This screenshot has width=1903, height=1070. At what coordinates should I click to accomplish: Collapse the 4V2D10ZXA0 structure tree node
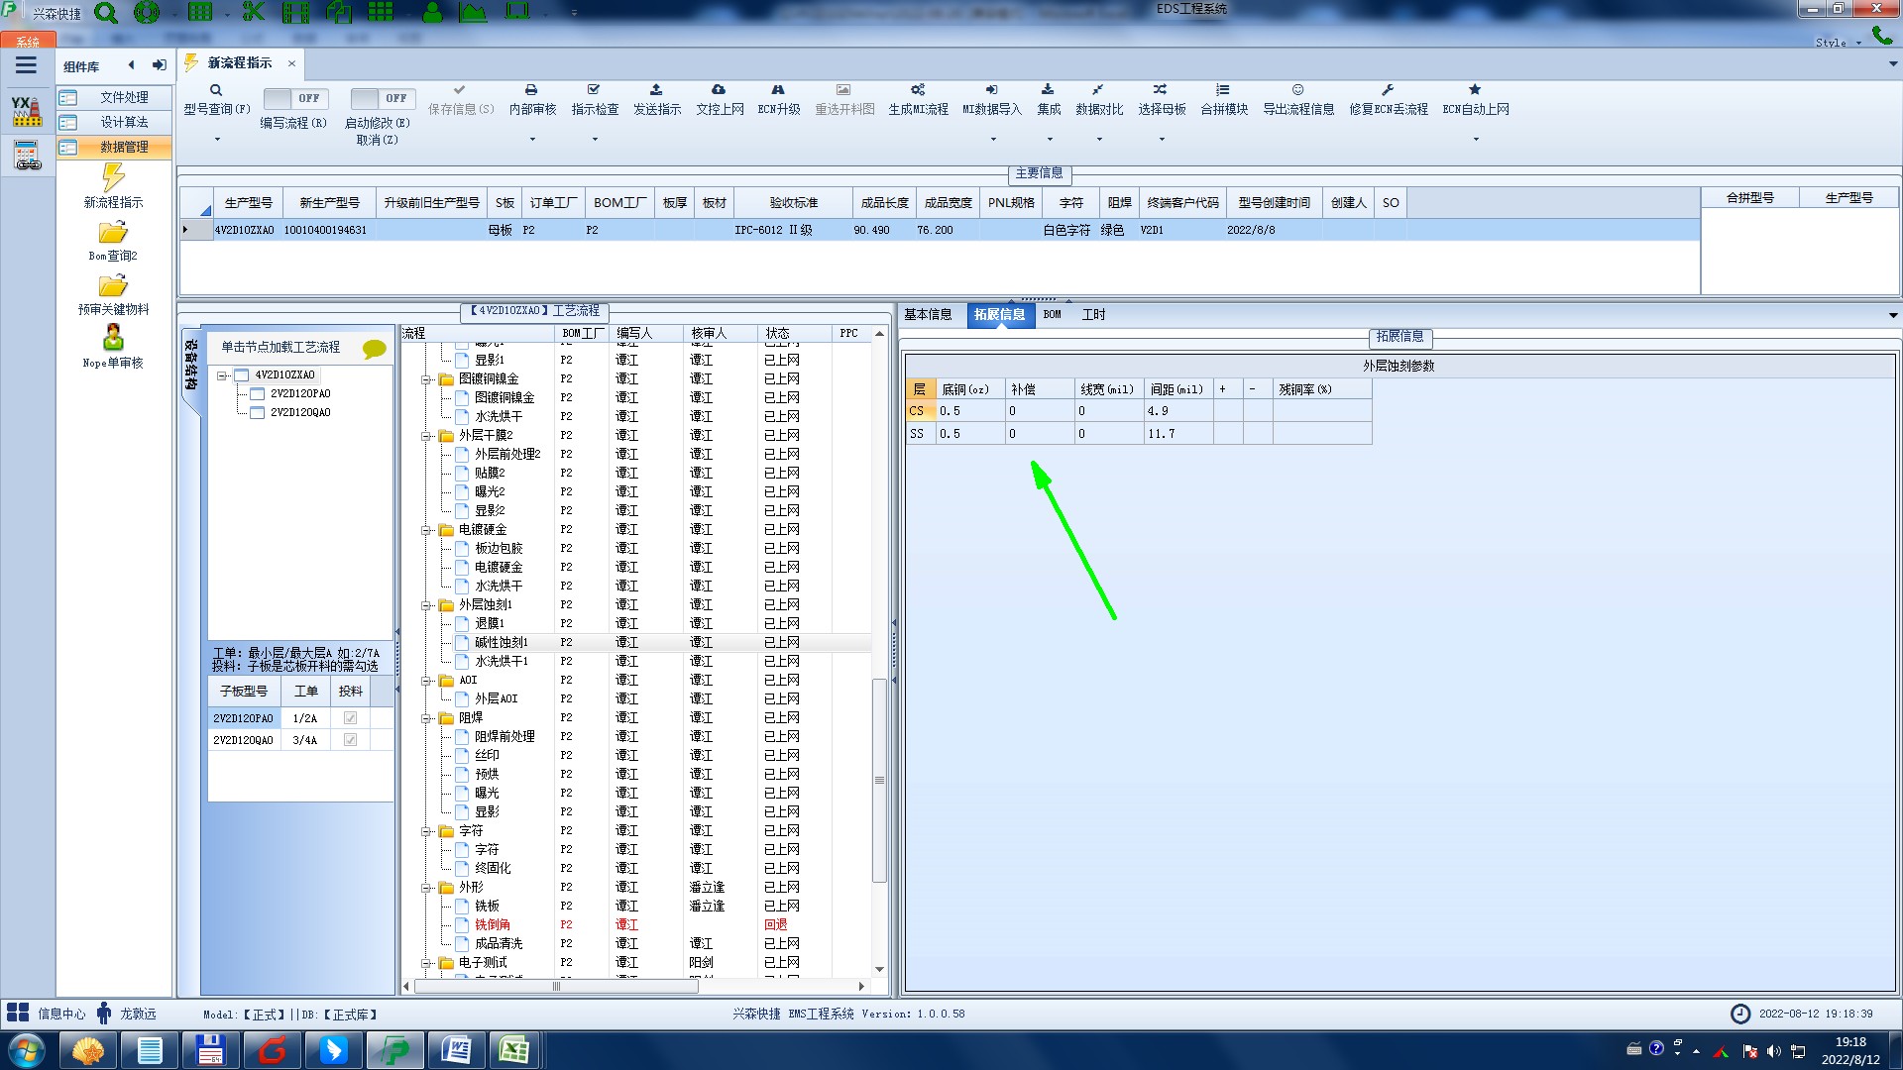223,375
